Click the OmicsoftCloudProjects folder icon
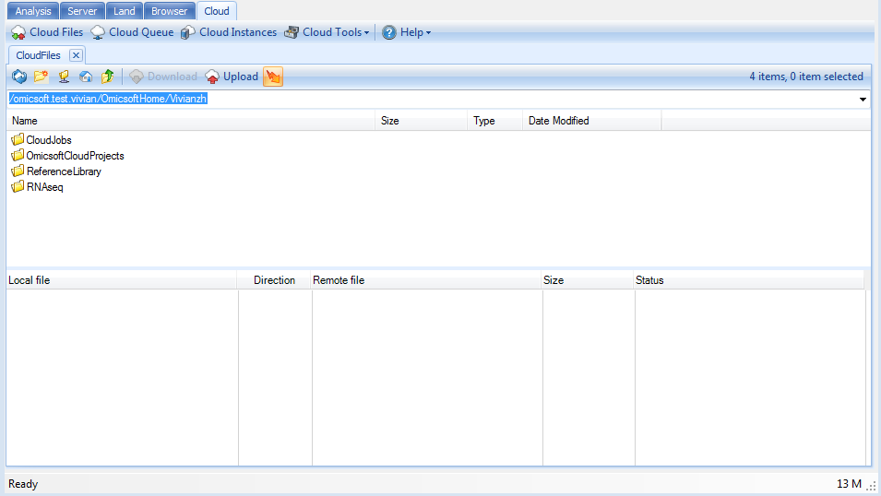Image resolution: width=881 pixels, height=496 pixels. (18, 155)
